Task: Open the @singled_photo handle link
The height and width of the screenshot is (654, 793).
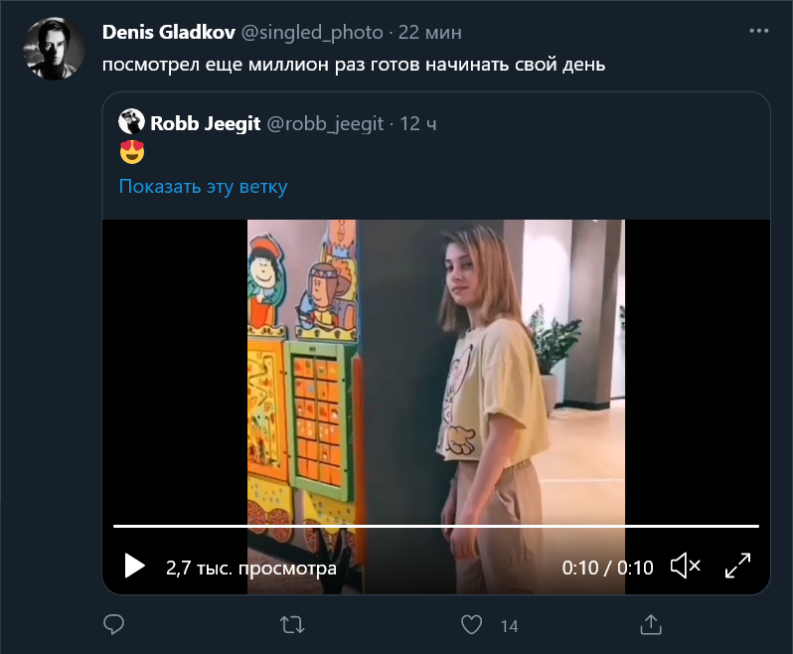Action: [312, 33]
